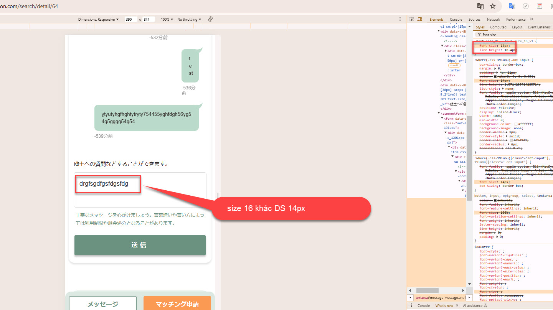Activate the inspect element picker icon
Image resolution: width=553 pixels, height=310 pixels.
[x=412, y=19]
